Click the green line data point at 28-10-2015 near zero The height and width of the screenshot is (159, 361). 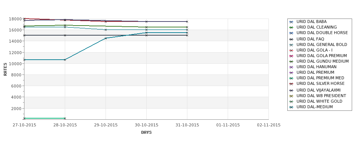coord(65,119)
